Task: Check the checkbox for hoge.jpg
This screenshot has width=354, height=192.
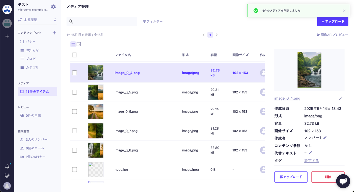Action: [74, 169]
